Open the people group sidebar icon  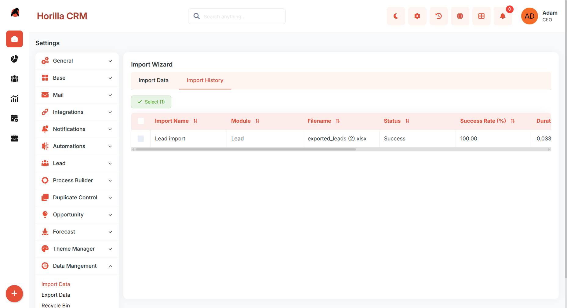point(14,79)
